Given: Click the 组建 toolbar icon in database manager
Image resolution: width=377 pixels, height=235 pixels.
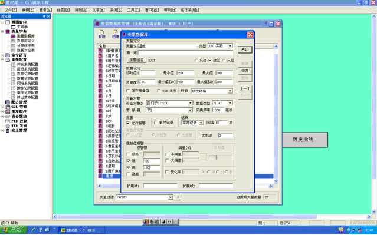Looking at the screenshot, I should pyautogui.click(x=116, y=34).
